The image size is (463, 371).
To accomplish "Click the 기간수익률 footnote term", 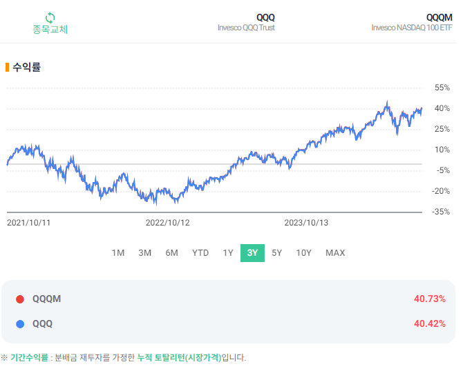I will [x=29, y=357].
